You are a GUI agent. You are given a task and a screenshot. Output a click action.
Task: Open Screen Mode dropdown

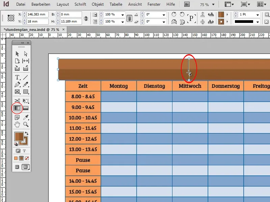pos(245,4)
